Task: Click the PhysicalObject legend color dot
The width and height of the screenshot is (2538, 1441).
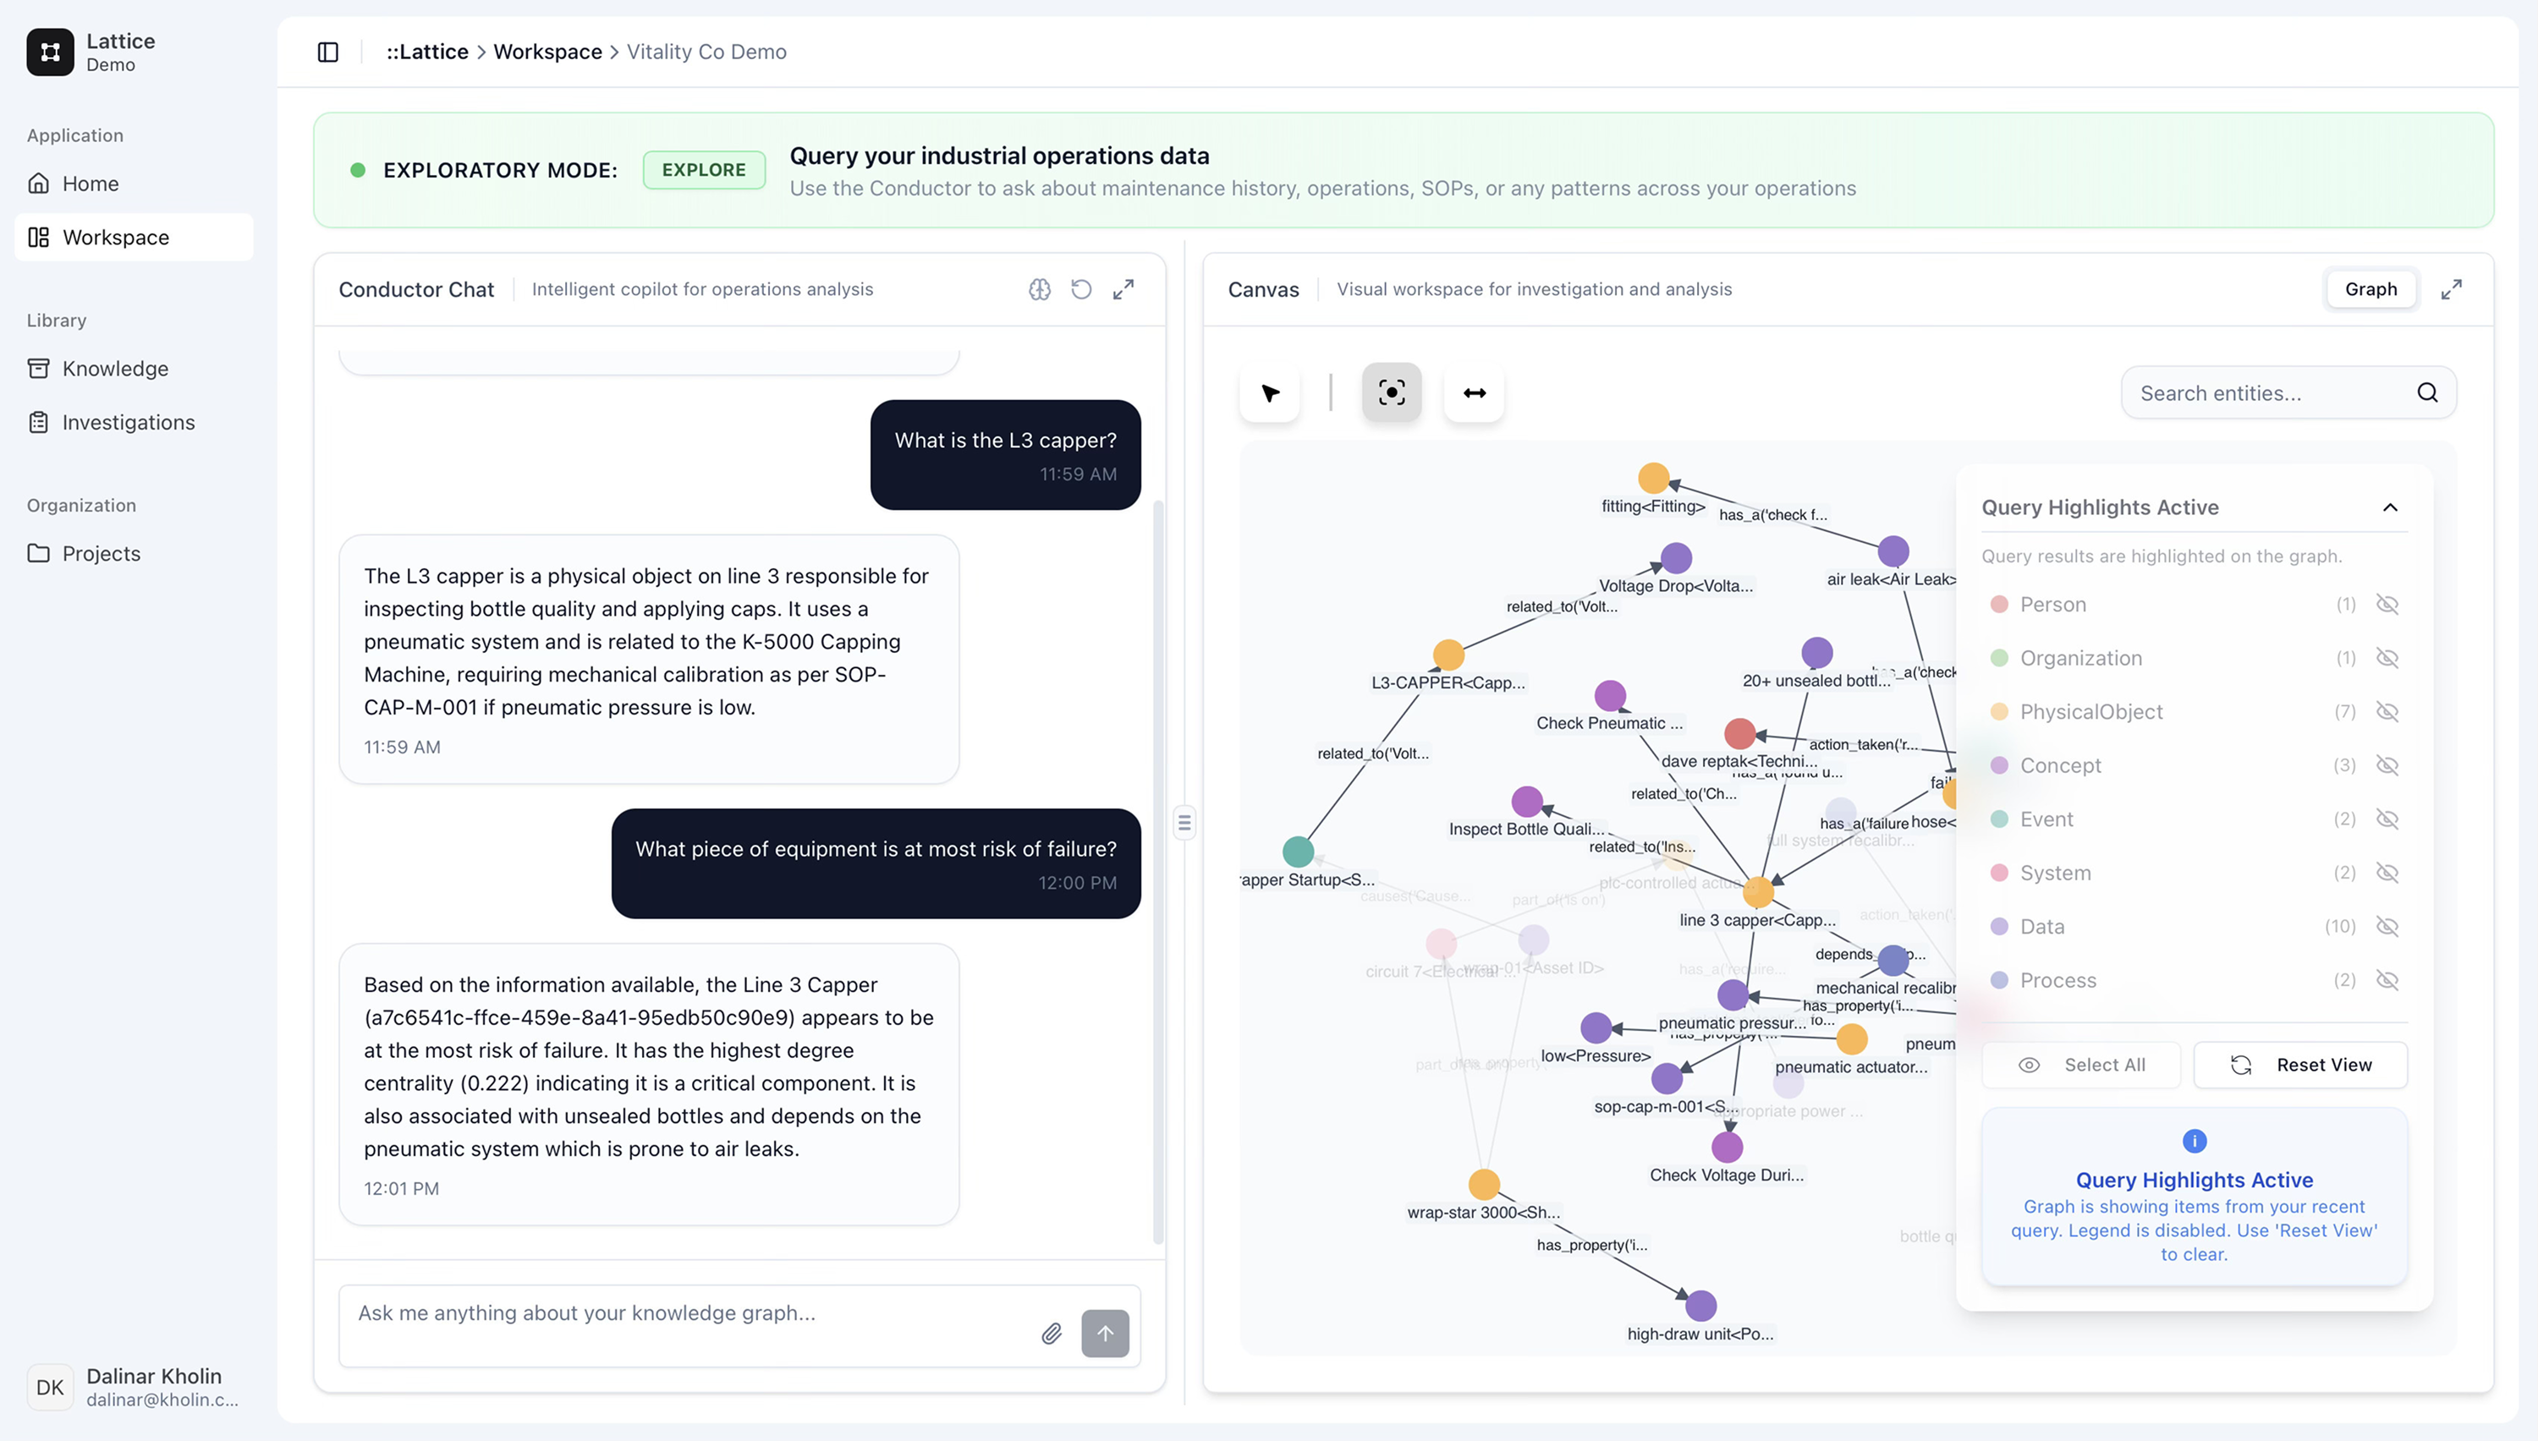Action: [x=1998, y=711]
